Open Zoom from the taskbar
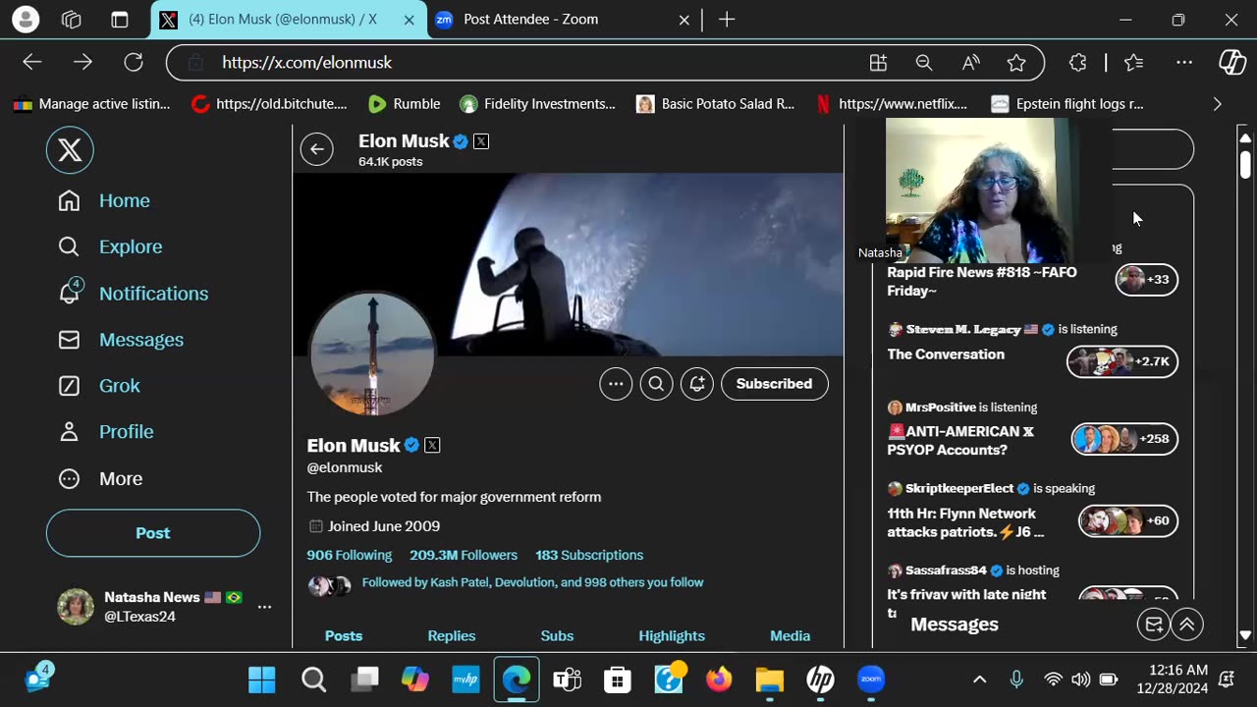 point(871,680)
